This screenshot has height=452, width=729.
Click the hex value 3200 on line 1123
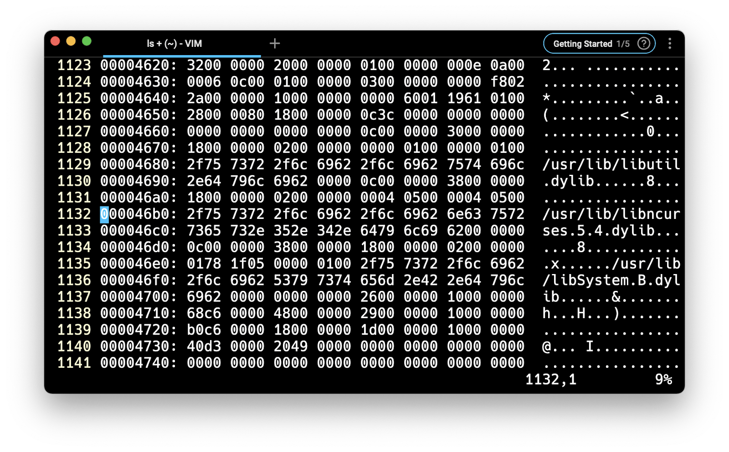pos(204,66)
